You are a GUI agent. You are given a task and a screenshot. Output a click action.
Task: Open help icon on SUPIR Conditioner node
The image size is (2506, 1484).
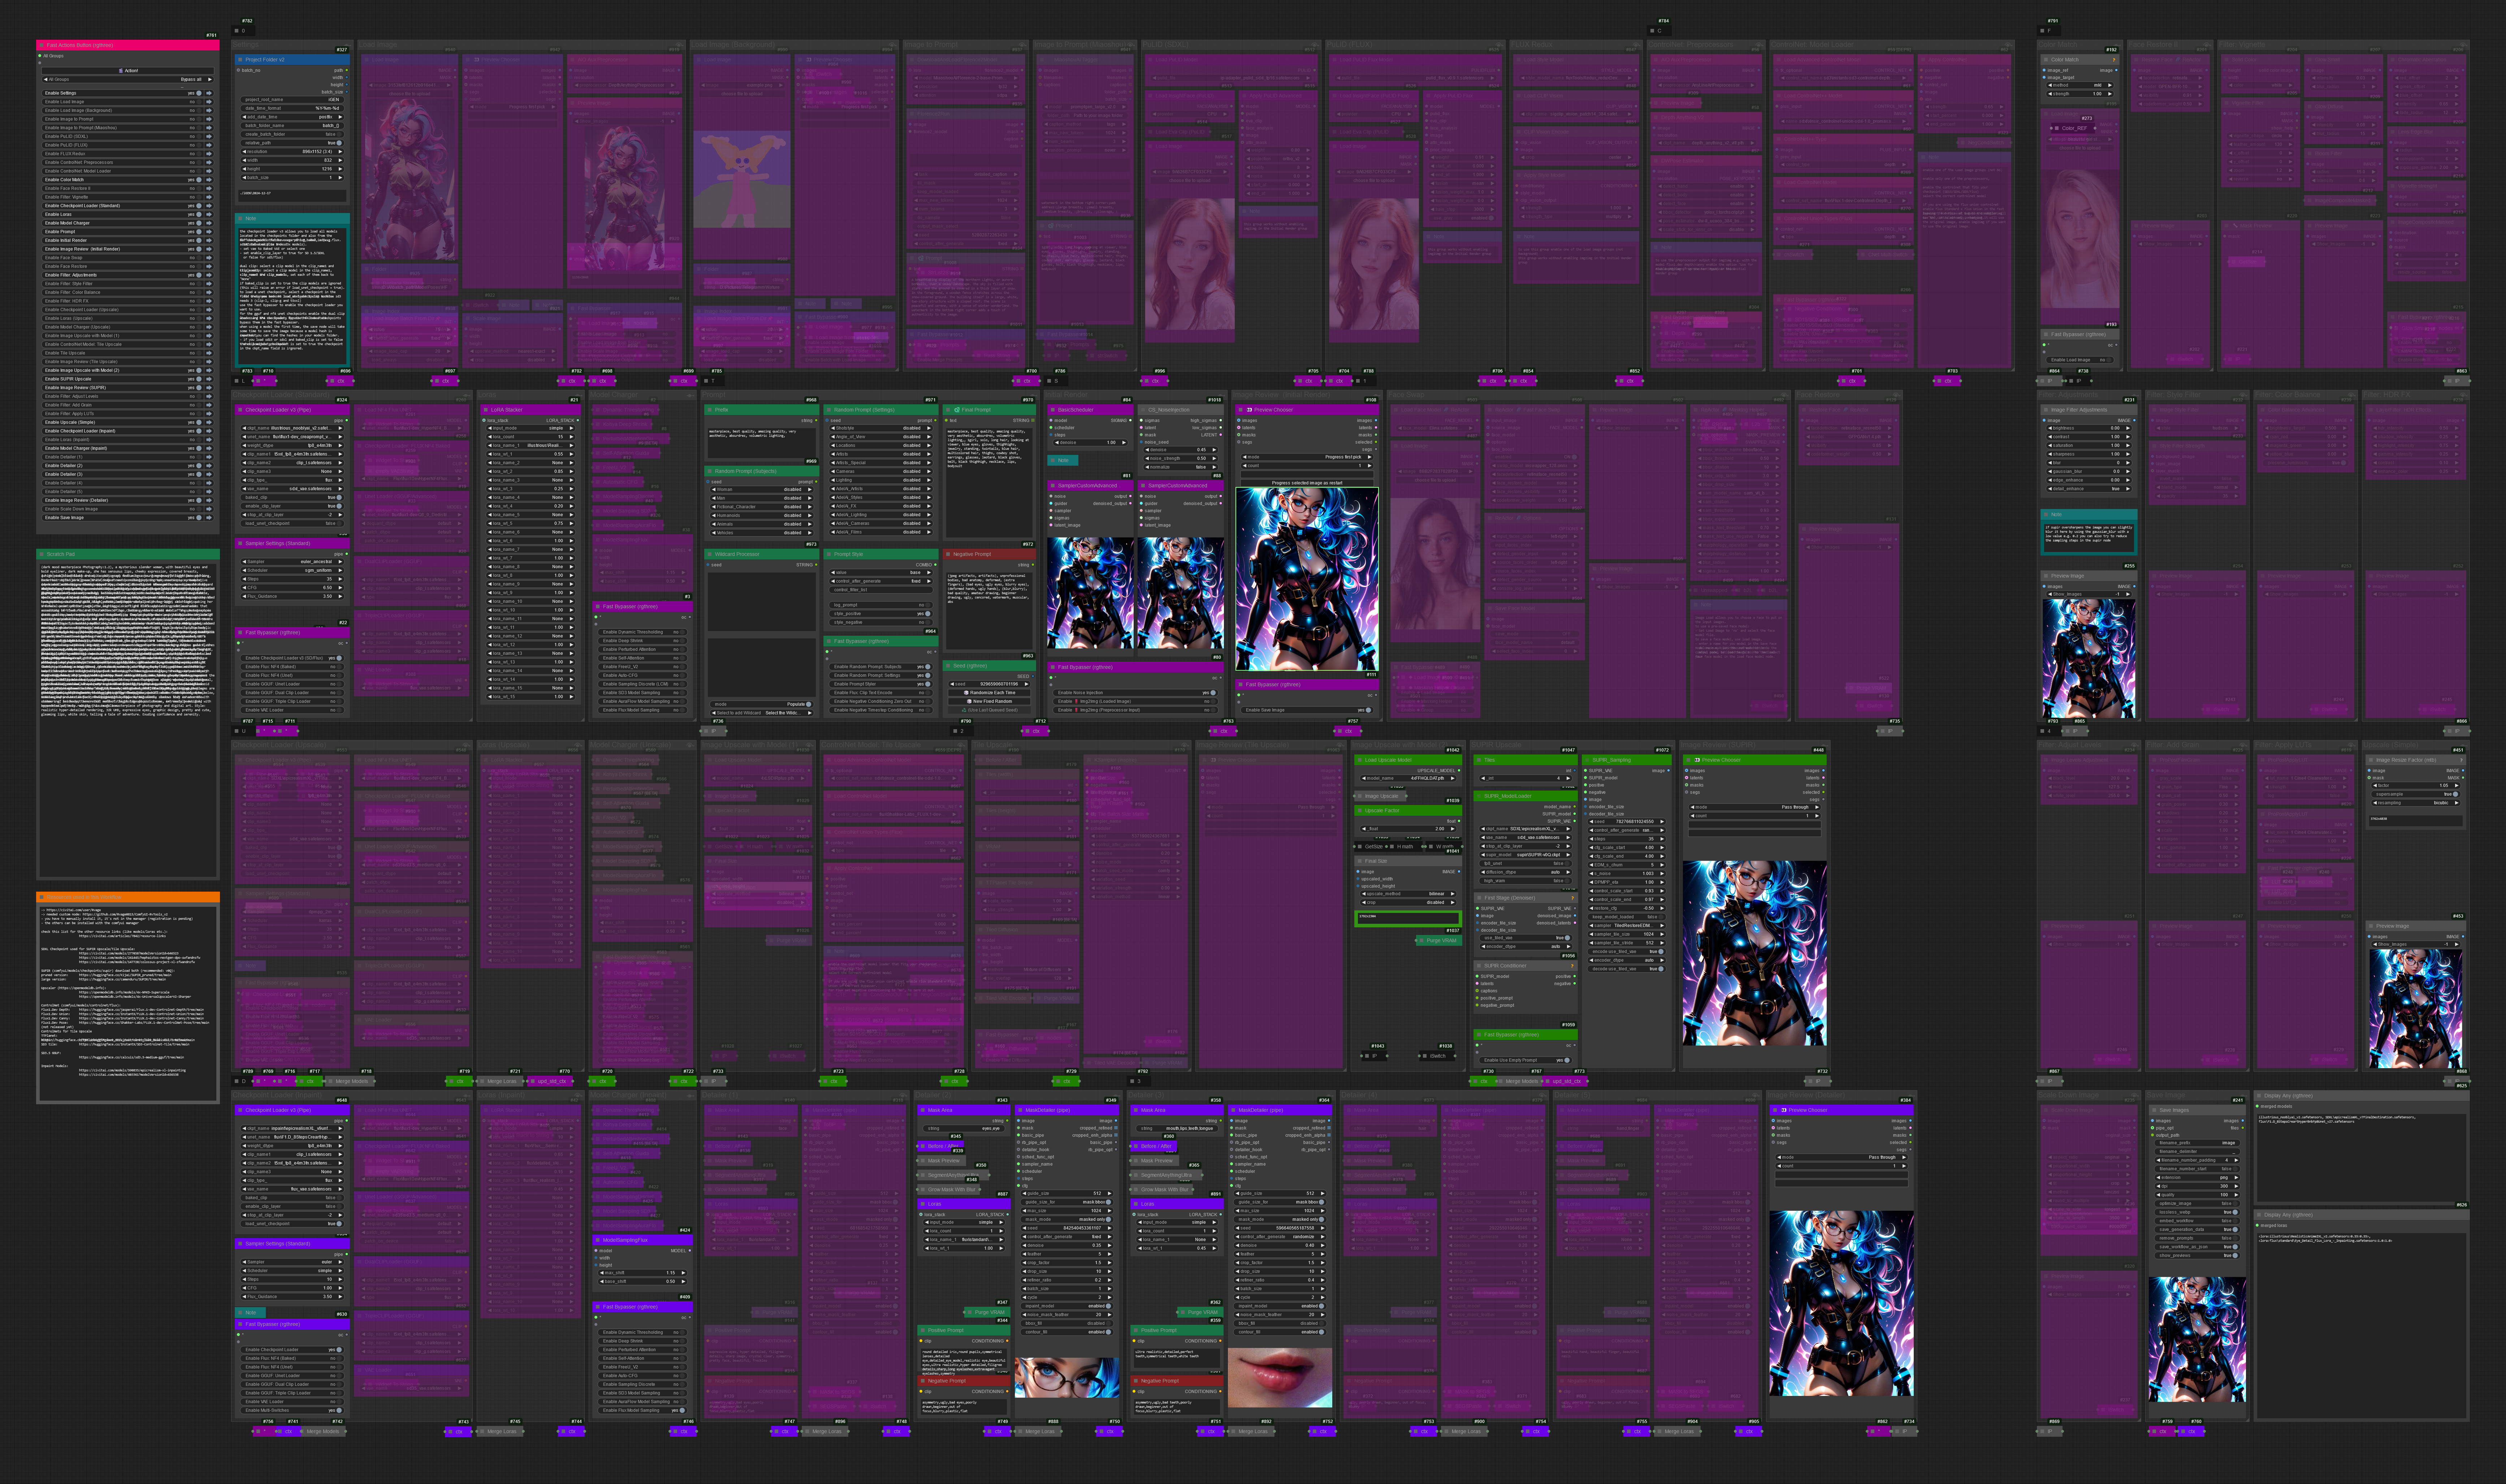(1573, 966)
